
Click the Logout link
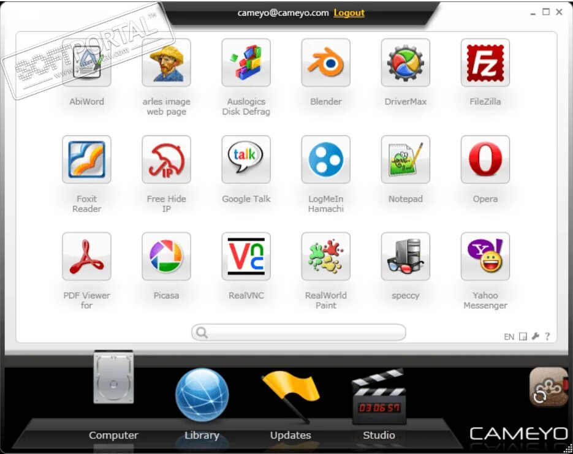point(349,13)
